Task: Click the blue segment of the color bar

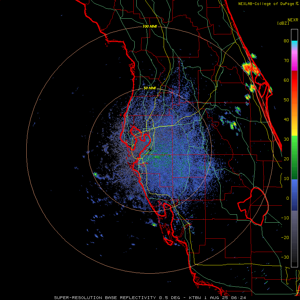Action: [x=294, y=195]
